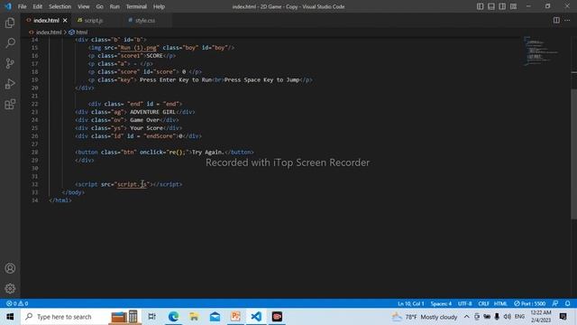Screen dimensions: 577x325
Task: Open the Help menu
Action: point(159,6)
